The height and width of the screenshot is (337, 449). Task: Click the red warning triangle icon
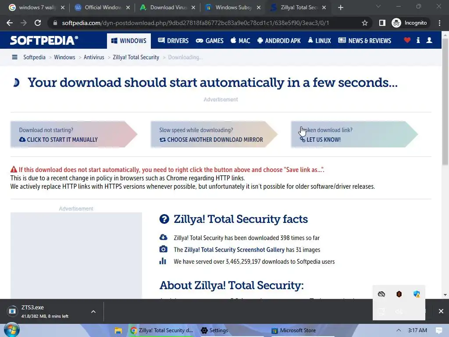[14, 169]
